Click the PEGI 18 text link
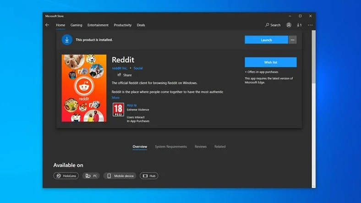 tap(131, 105)
